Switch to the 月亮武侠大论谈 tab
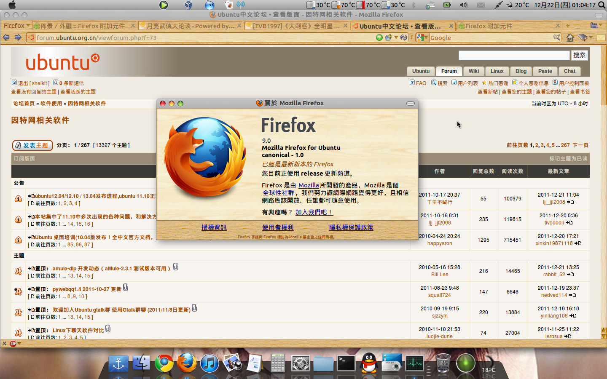The height and width of the screenshot is (379, 607). pyautogui.click(x=191, y=26)
